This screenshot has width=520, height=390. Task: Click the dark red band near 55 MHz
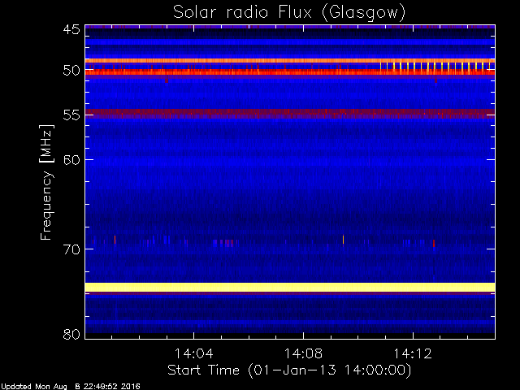[290, 114]
